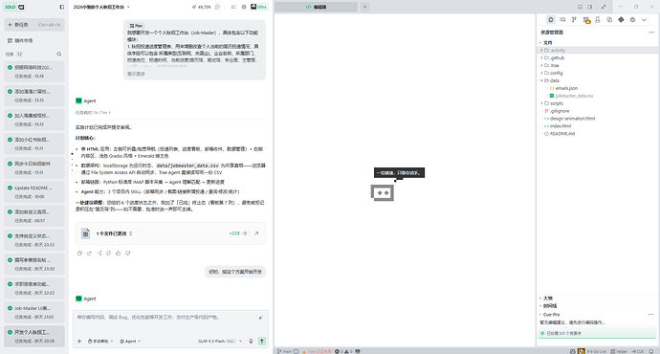Collapse the 文件 section header
This screenshot has width=660, height=354.
tap(546, 42)
